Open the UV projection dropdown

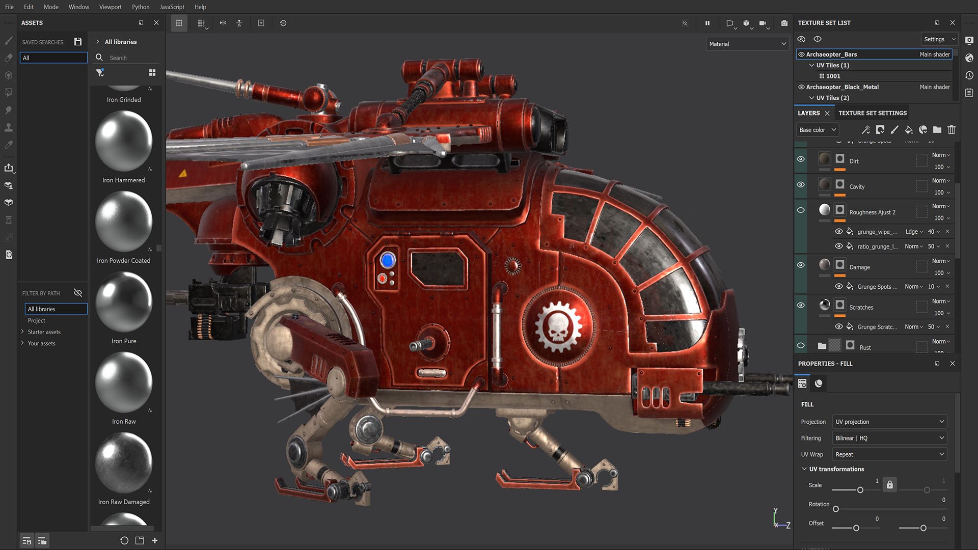889,422
